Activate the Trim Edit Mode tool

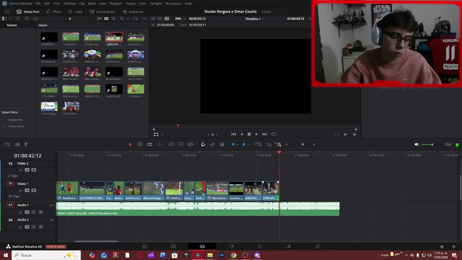coord(140,144)
